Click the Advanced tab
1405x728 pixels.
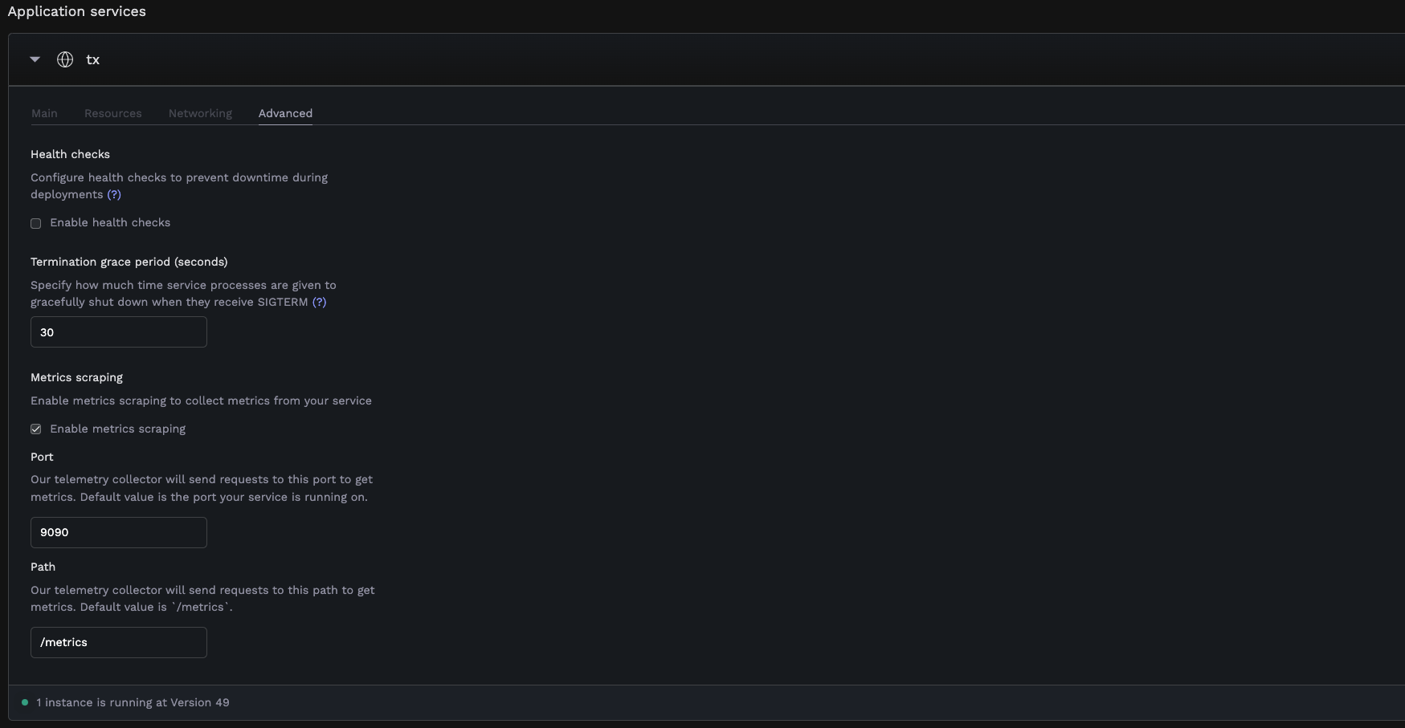tap(285, 113)
